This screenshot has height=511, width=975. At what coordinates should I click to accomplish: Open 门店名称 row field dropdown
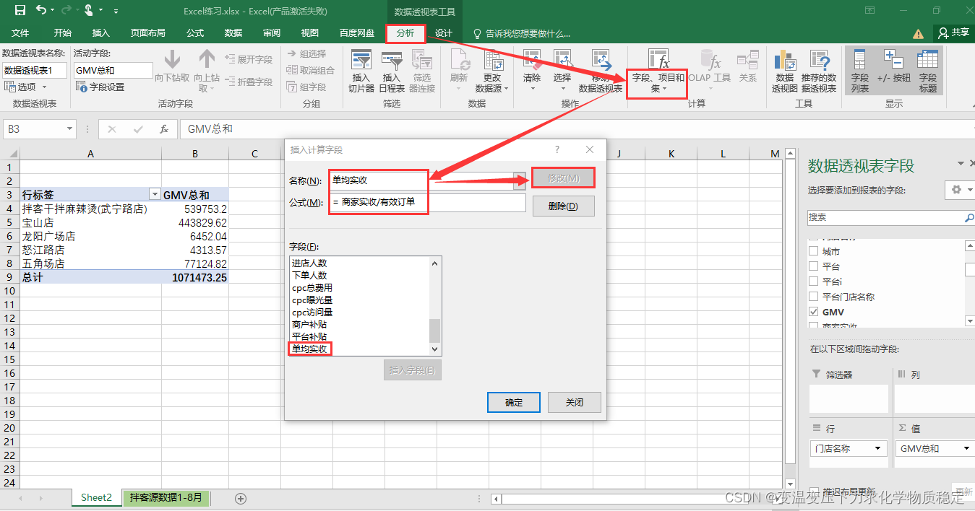pyautogui.click(x=879, y=448)
